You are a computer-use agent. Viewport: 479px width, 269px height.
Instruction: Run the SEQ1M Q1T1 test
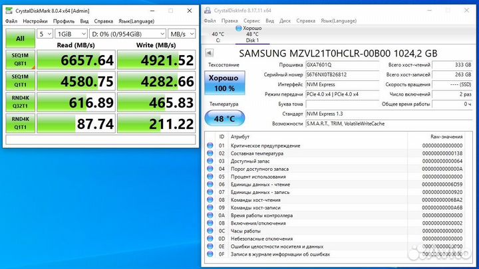(20, 80)
